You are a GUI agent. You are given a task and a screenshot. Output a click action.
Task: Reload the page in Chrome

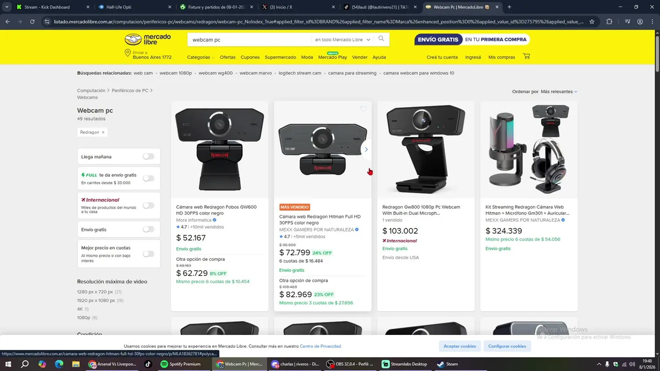tap(32, 22)
